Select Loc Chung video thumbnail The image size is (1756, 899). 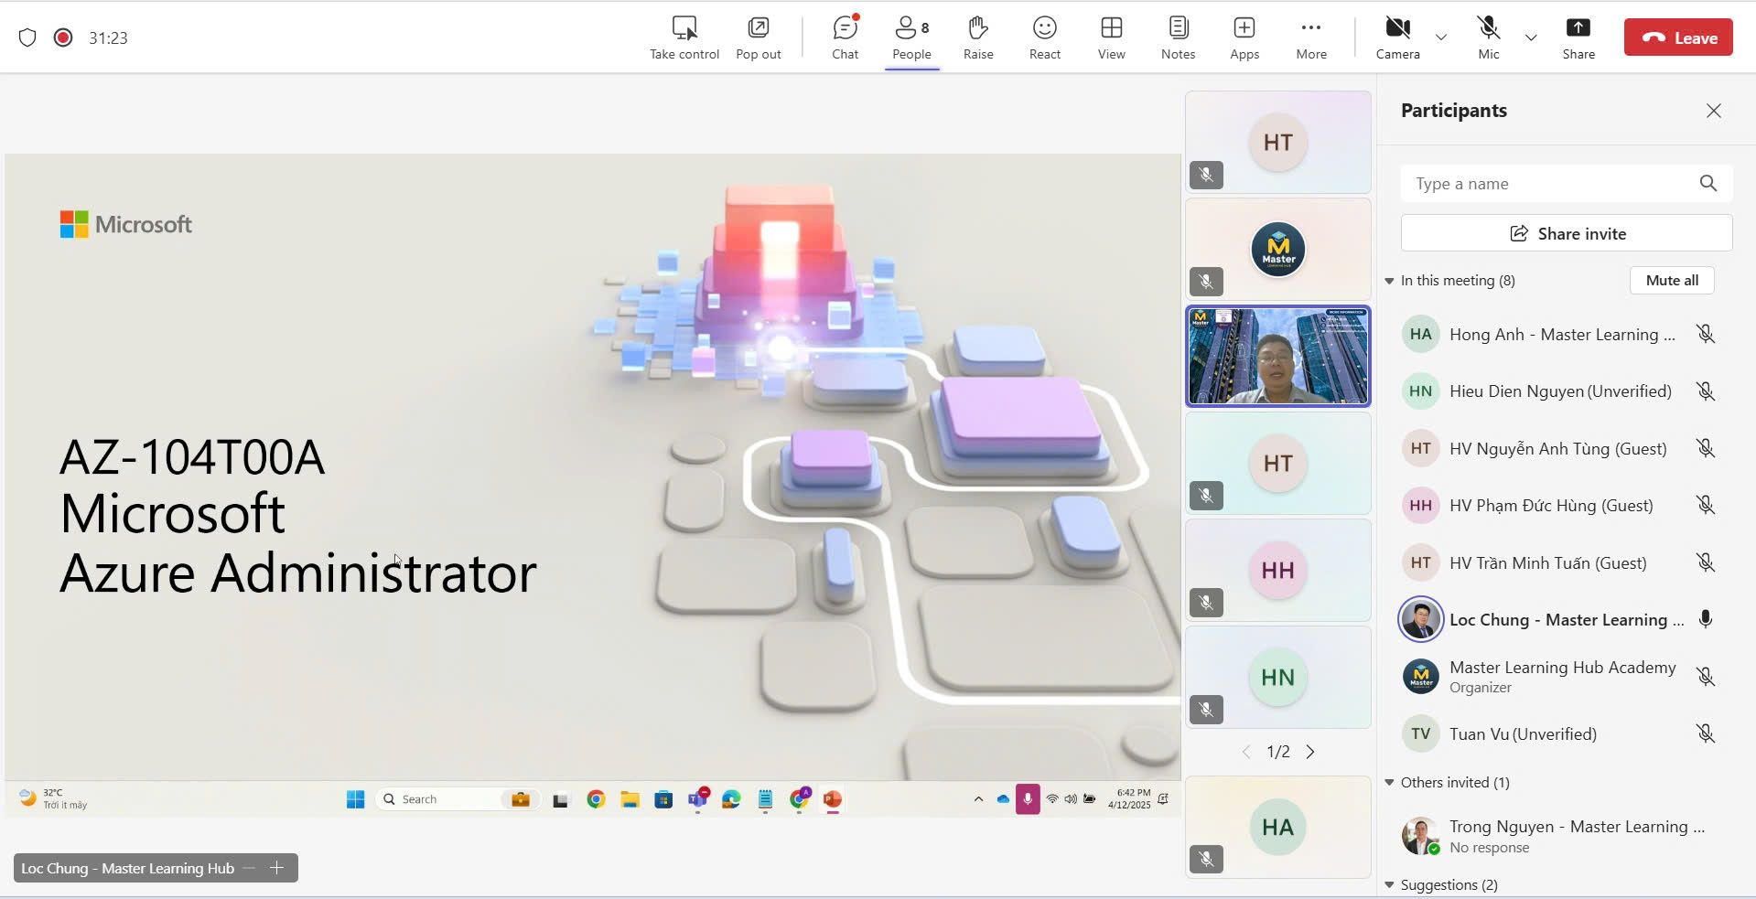[x=1278, y=356]
